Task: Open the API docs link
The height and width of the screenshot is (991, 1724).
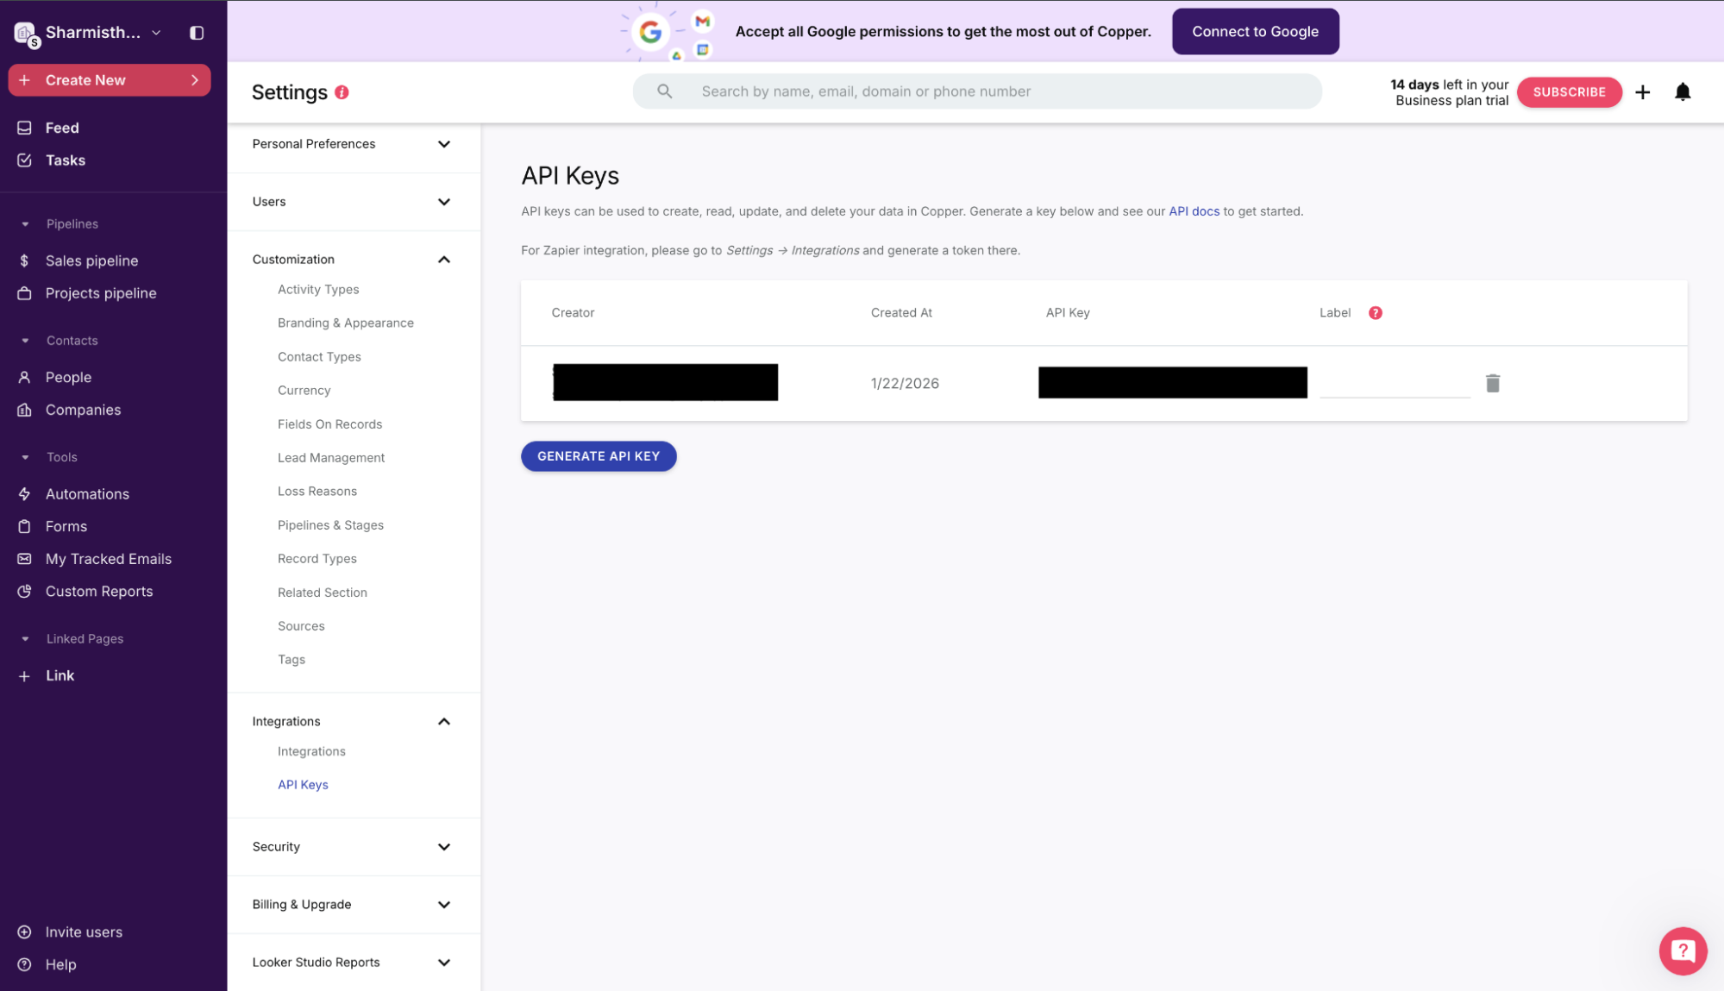Action: pos(1194,211)
